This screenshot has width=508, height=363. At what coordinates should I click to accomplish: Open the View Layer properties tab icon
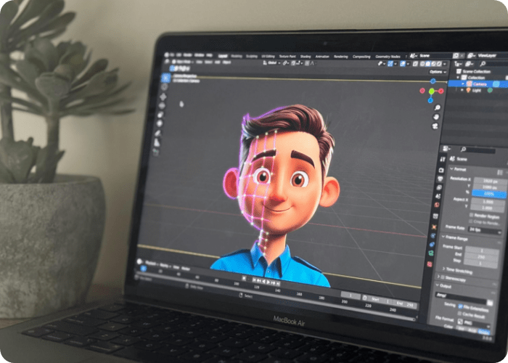pyautogui.click(x=439, y=187)
